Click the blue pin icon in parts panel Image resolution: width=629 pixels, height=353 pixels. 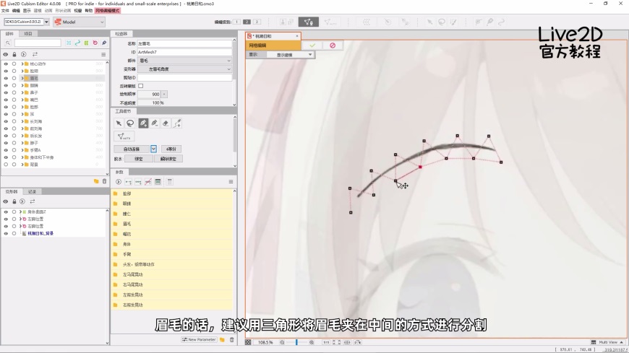point(104,43)
